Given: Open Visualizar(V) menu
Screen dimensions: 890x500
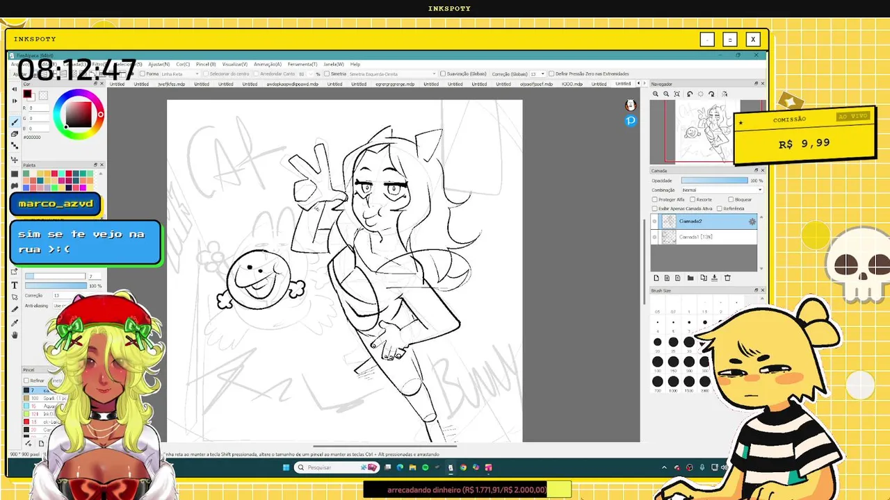Looking at the screenshot, I should pos(235,64).
